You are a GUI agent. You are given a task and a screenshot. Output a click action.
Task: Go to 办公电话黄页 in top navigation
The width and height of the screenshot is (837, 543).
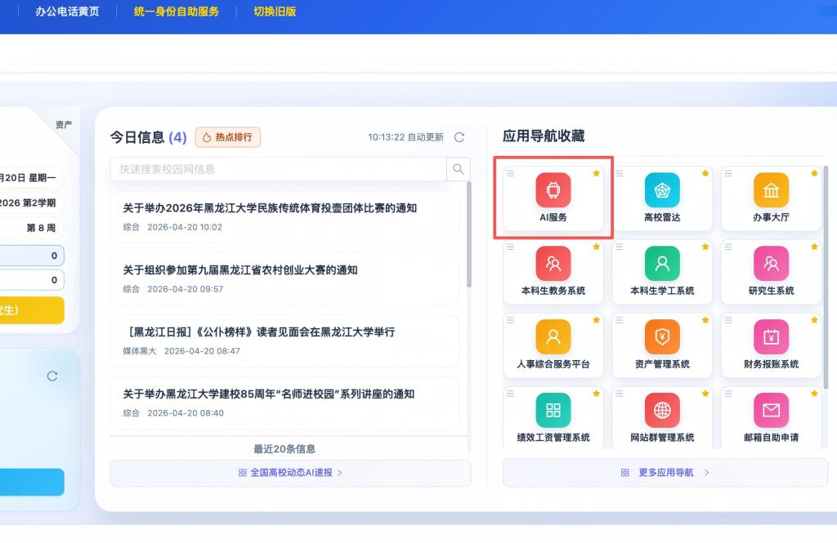click(x=67, y=11)
